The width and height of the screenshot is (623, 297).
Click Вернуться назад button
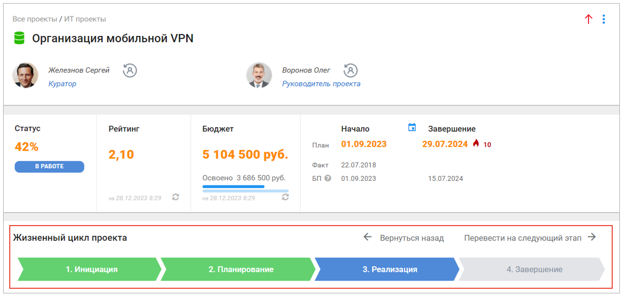coord(404,238)
